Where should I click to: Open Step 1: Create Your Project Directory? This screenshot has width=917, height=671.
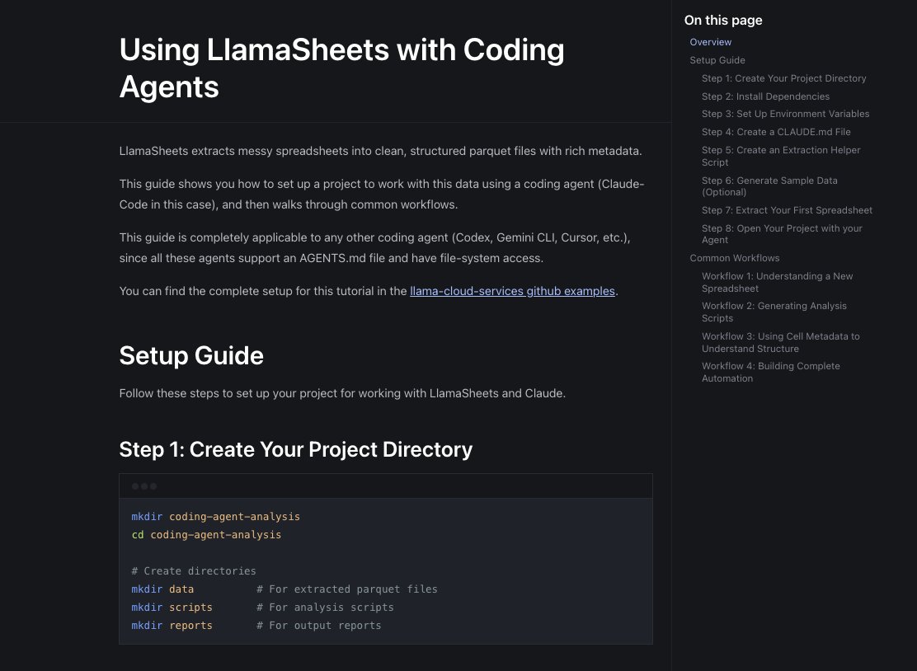point(783,78)
